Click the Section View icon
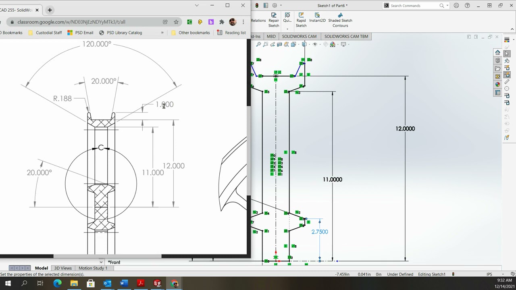This screenshot has width=516, height=290. [279, 44]
